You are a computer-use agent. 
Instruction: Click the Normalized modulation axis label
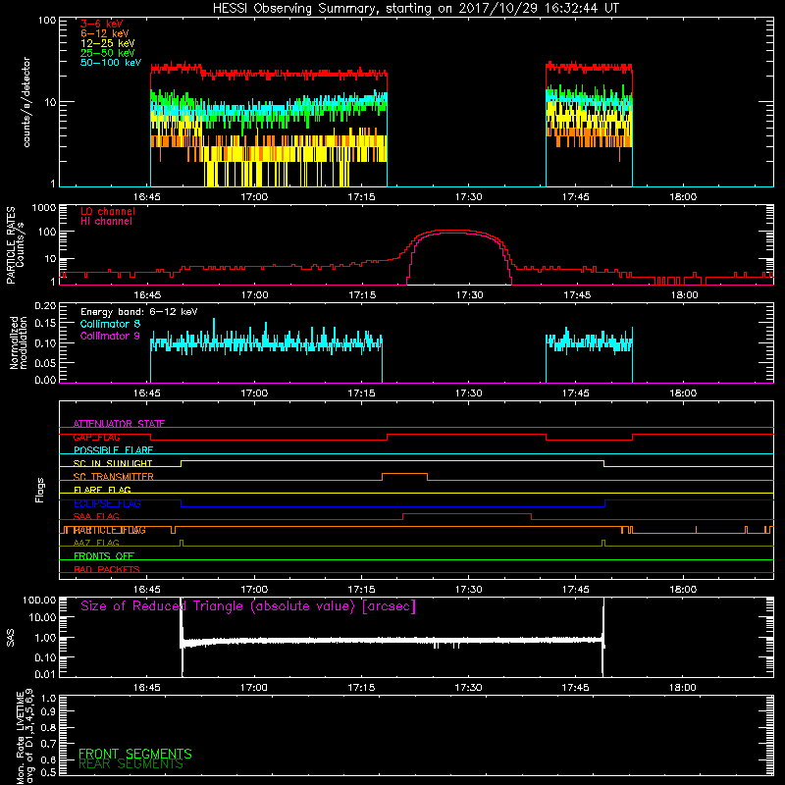tap(19, 342)
